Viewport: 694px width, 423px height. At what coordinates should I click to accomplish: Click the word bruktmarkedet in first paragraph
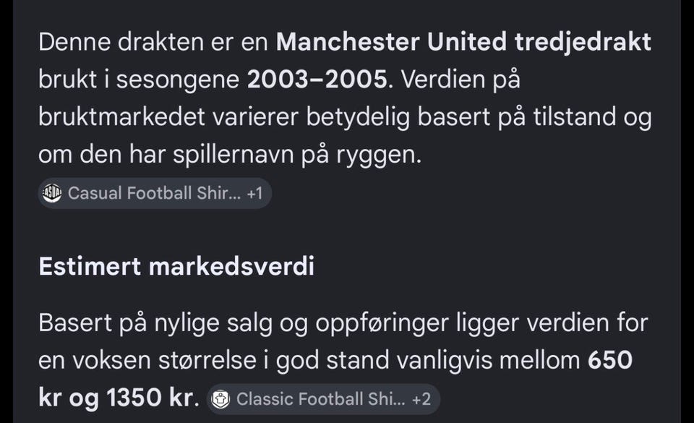(x=121, y=117)
